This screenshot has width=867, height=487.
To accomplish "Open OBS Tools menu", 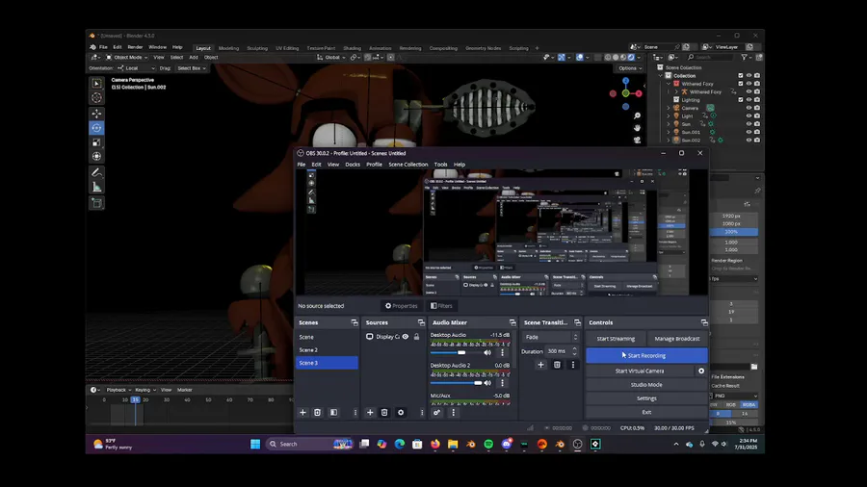I will click(x=440, y=165).
